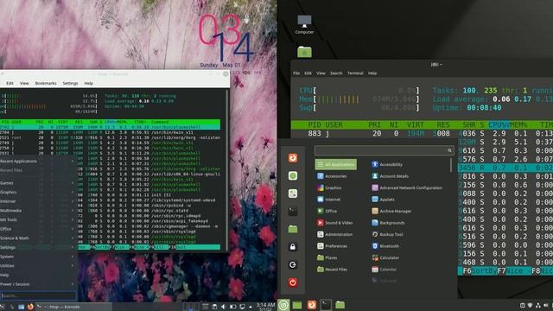Click the search magnifier icon in Mint menu
The image size is (553, 311).
pos(449,150)
